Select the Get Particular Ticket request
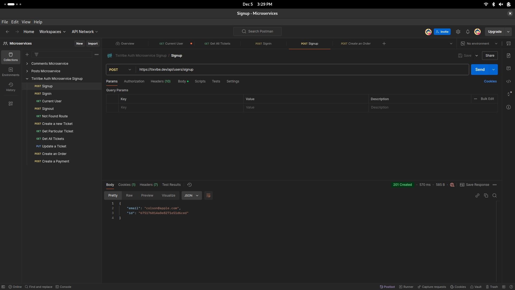The image size is (515, 290). [x=57, y=131]
